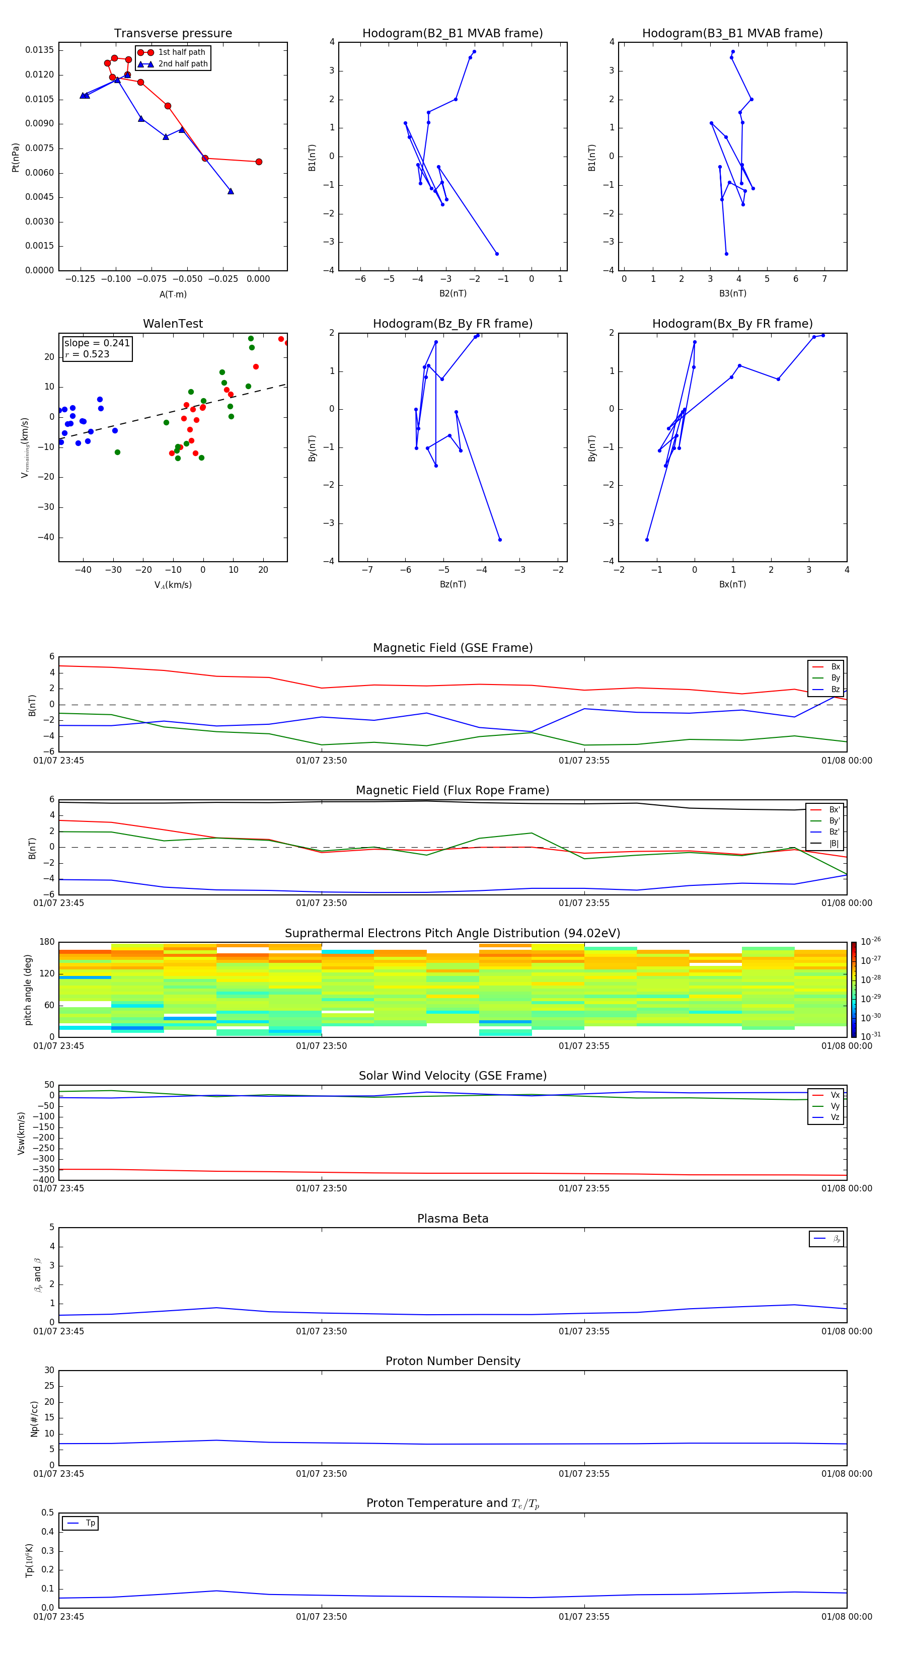Click 'Magnetic Field (GSE Frame)' title
906x1661 pixels.
point(452,648)
